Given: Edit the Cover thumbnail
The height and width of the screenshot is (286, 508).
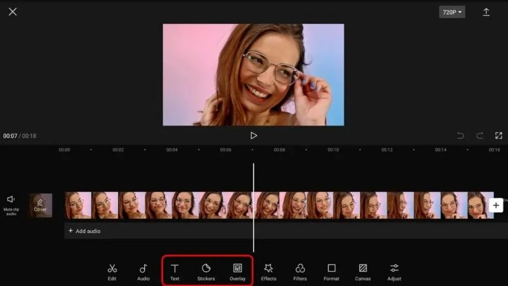Looking at the screenshot, I should point(40,205).
